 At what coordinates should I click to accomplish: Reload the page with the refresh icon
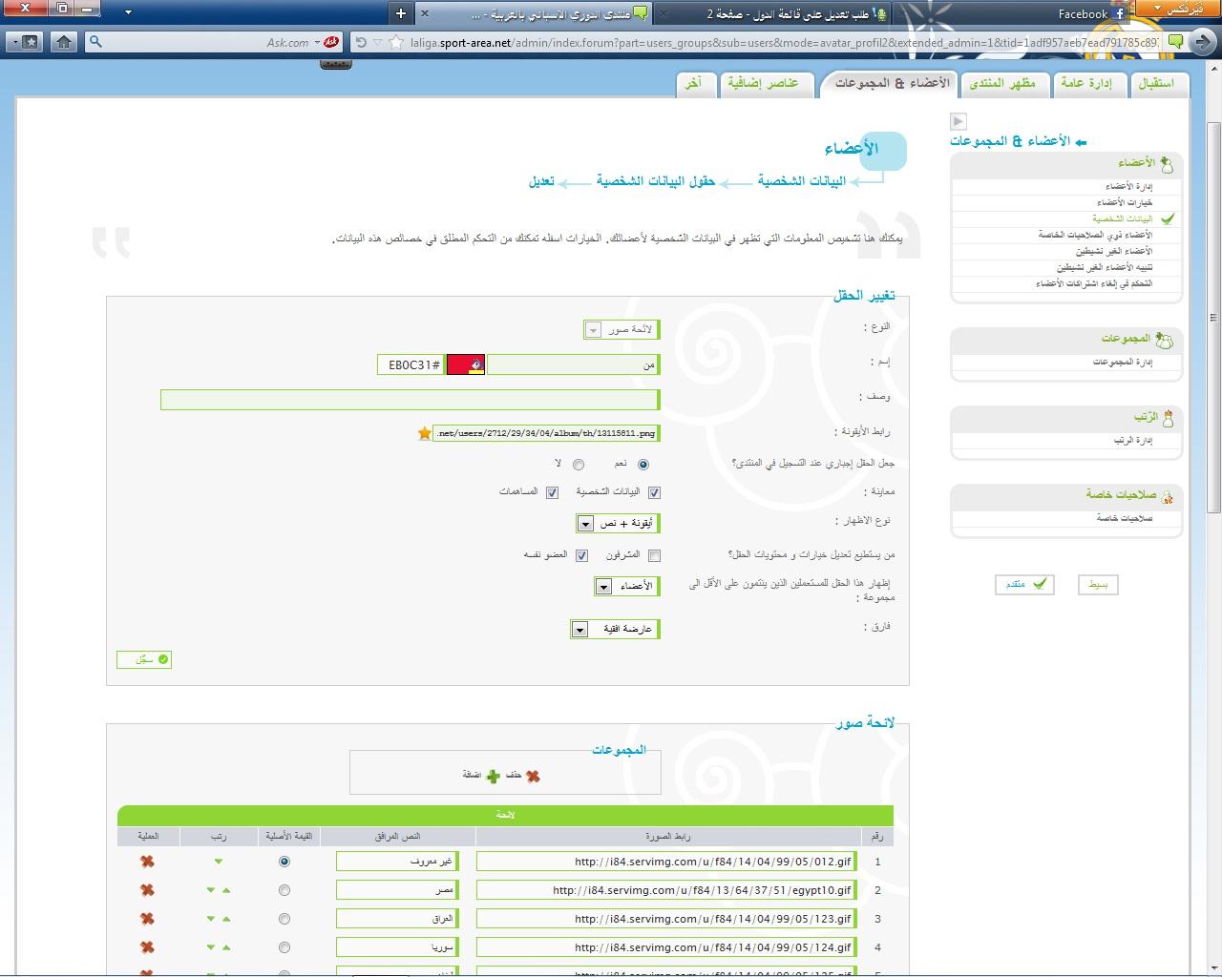[x=361, y=42]
